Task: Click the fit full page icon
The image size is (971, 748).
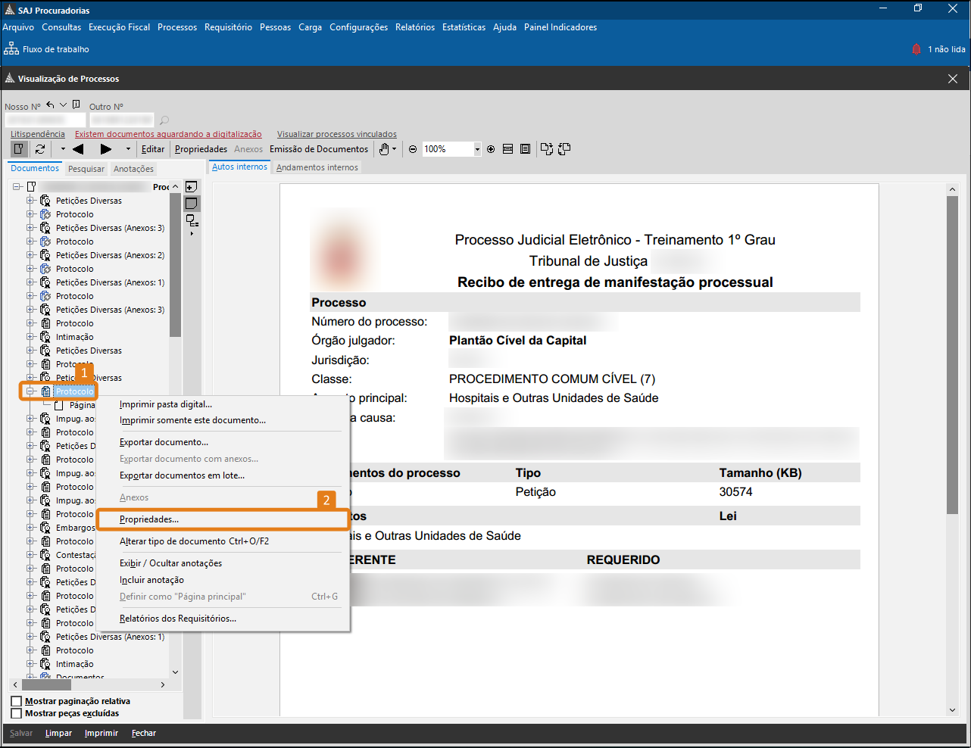Action: [x=525, y=149]
